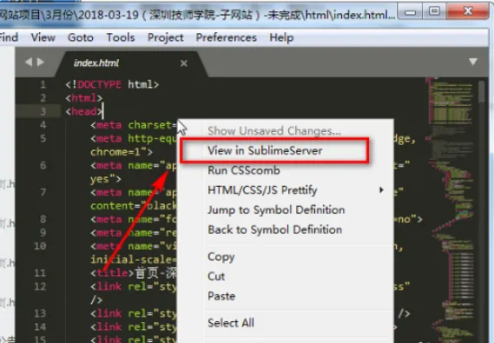The height and width of the screenshot is (343, 494).
Task: Open the Goto menu
Action: point(81,37)
